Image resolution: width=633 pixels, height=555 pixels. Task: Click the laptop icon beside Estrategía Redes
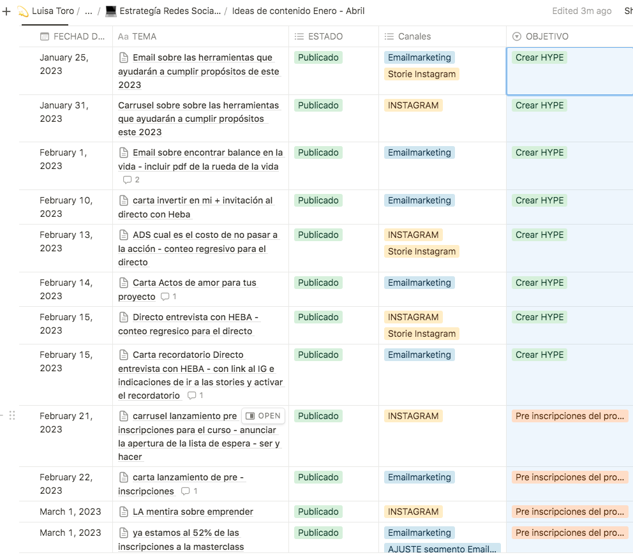pyautogui.click(x=110, y=11)
